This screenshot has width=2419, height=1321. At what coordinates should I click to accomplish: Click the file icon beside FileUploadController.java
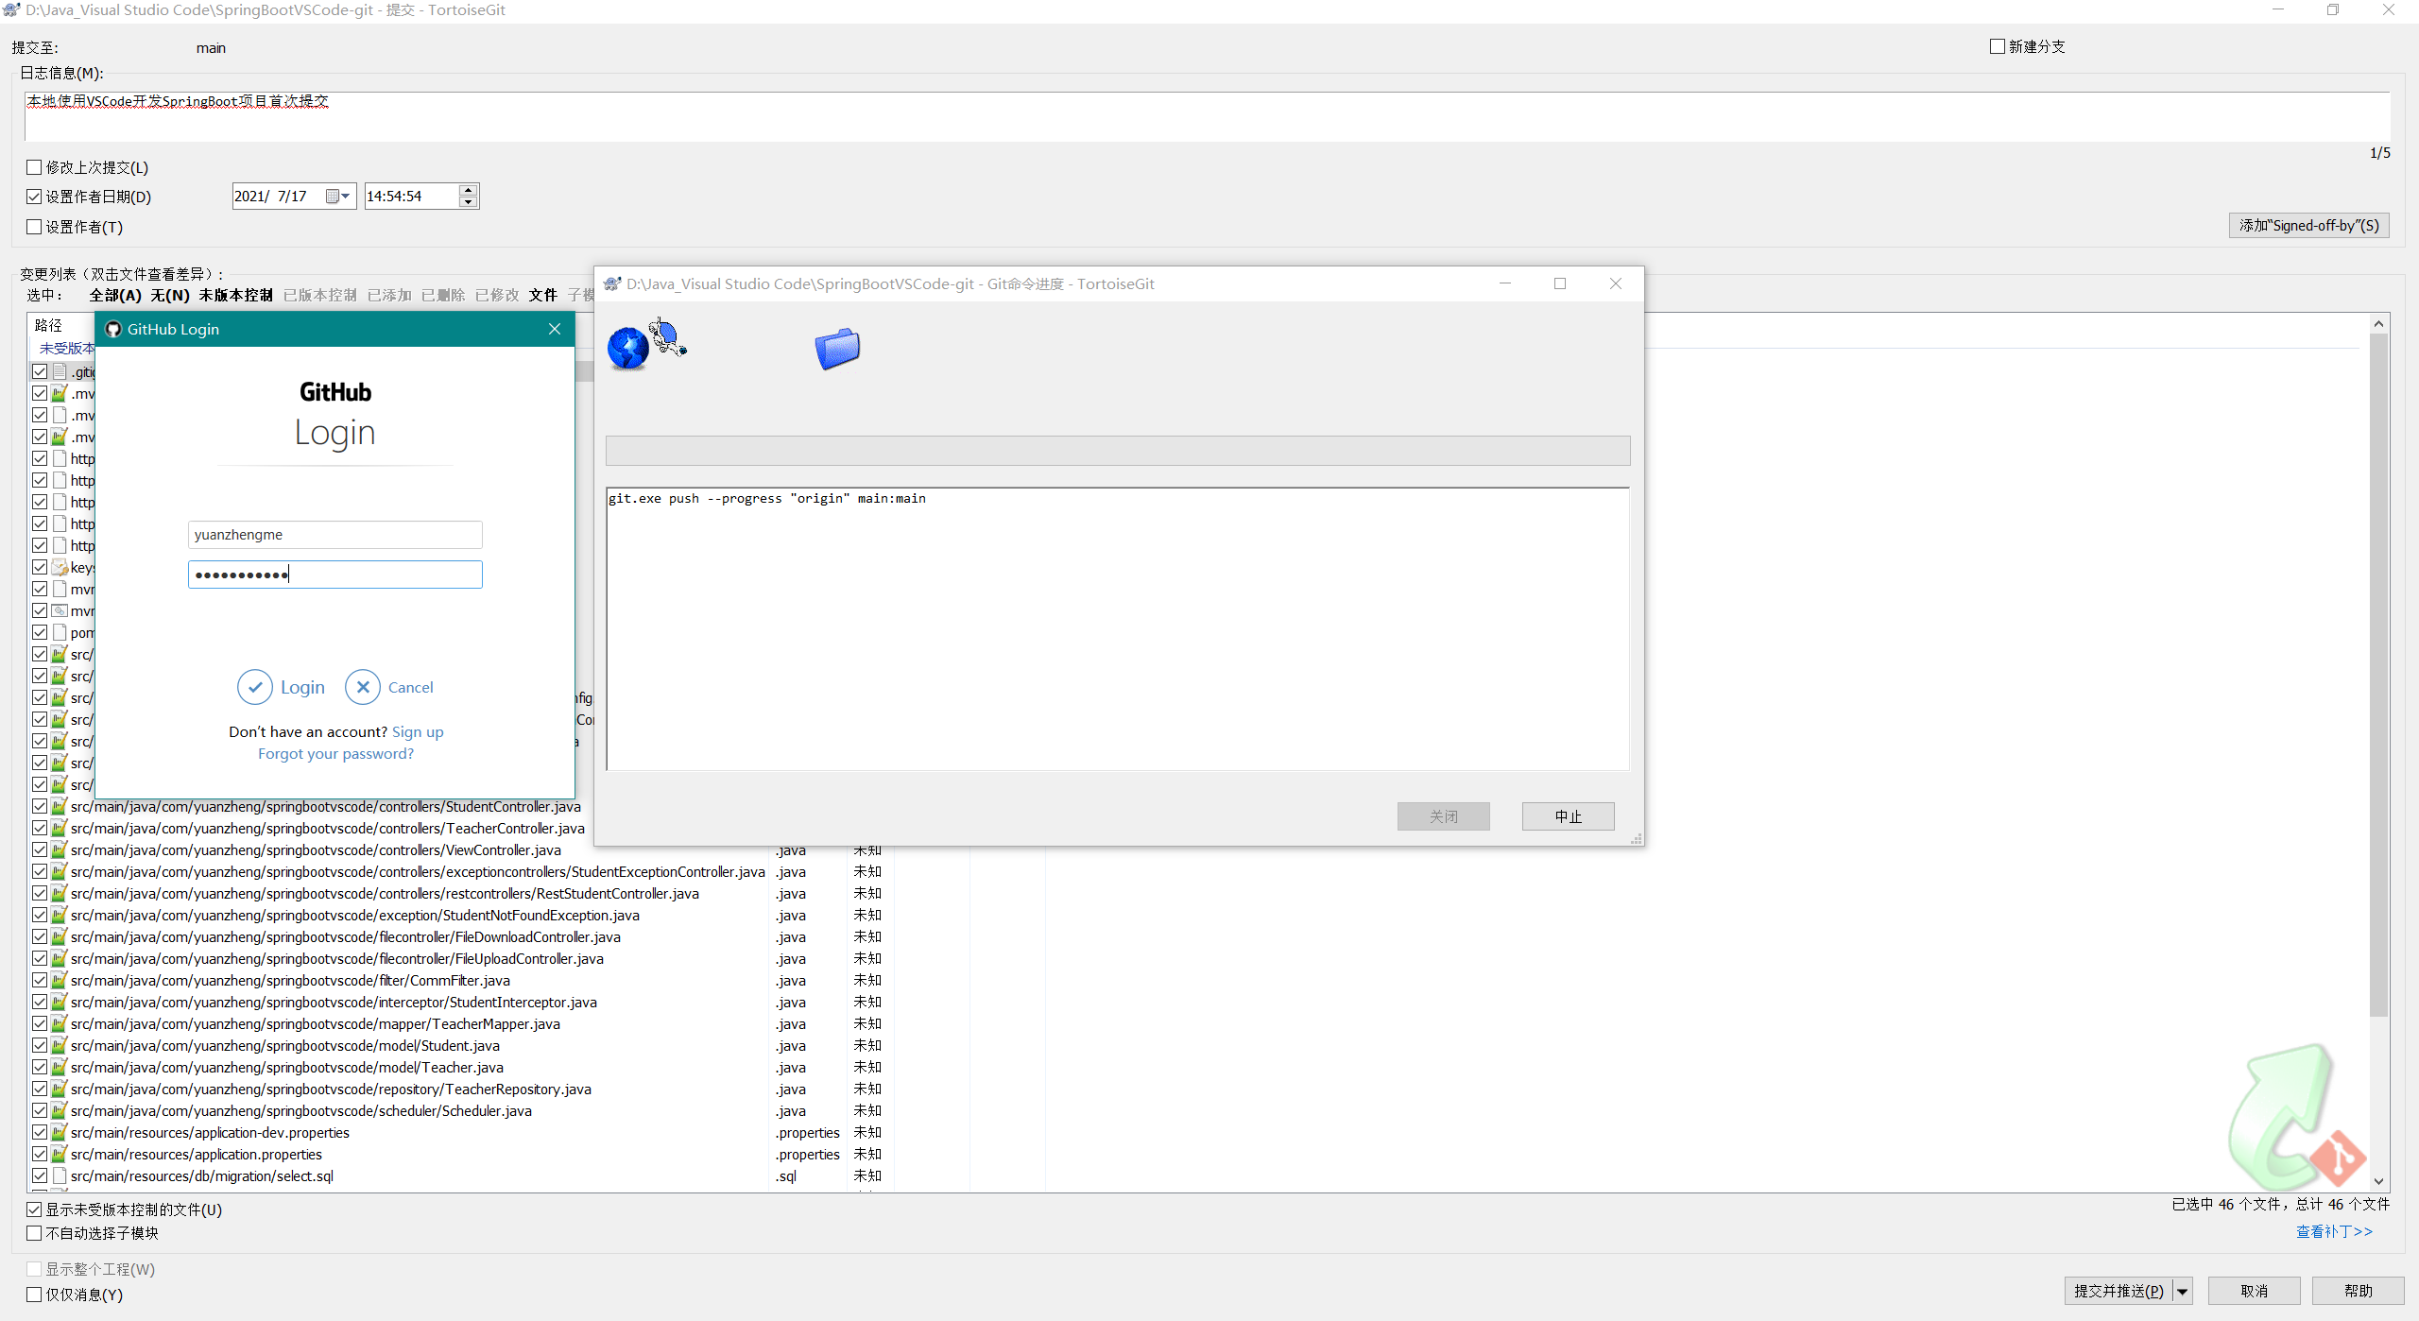point(60,958)
